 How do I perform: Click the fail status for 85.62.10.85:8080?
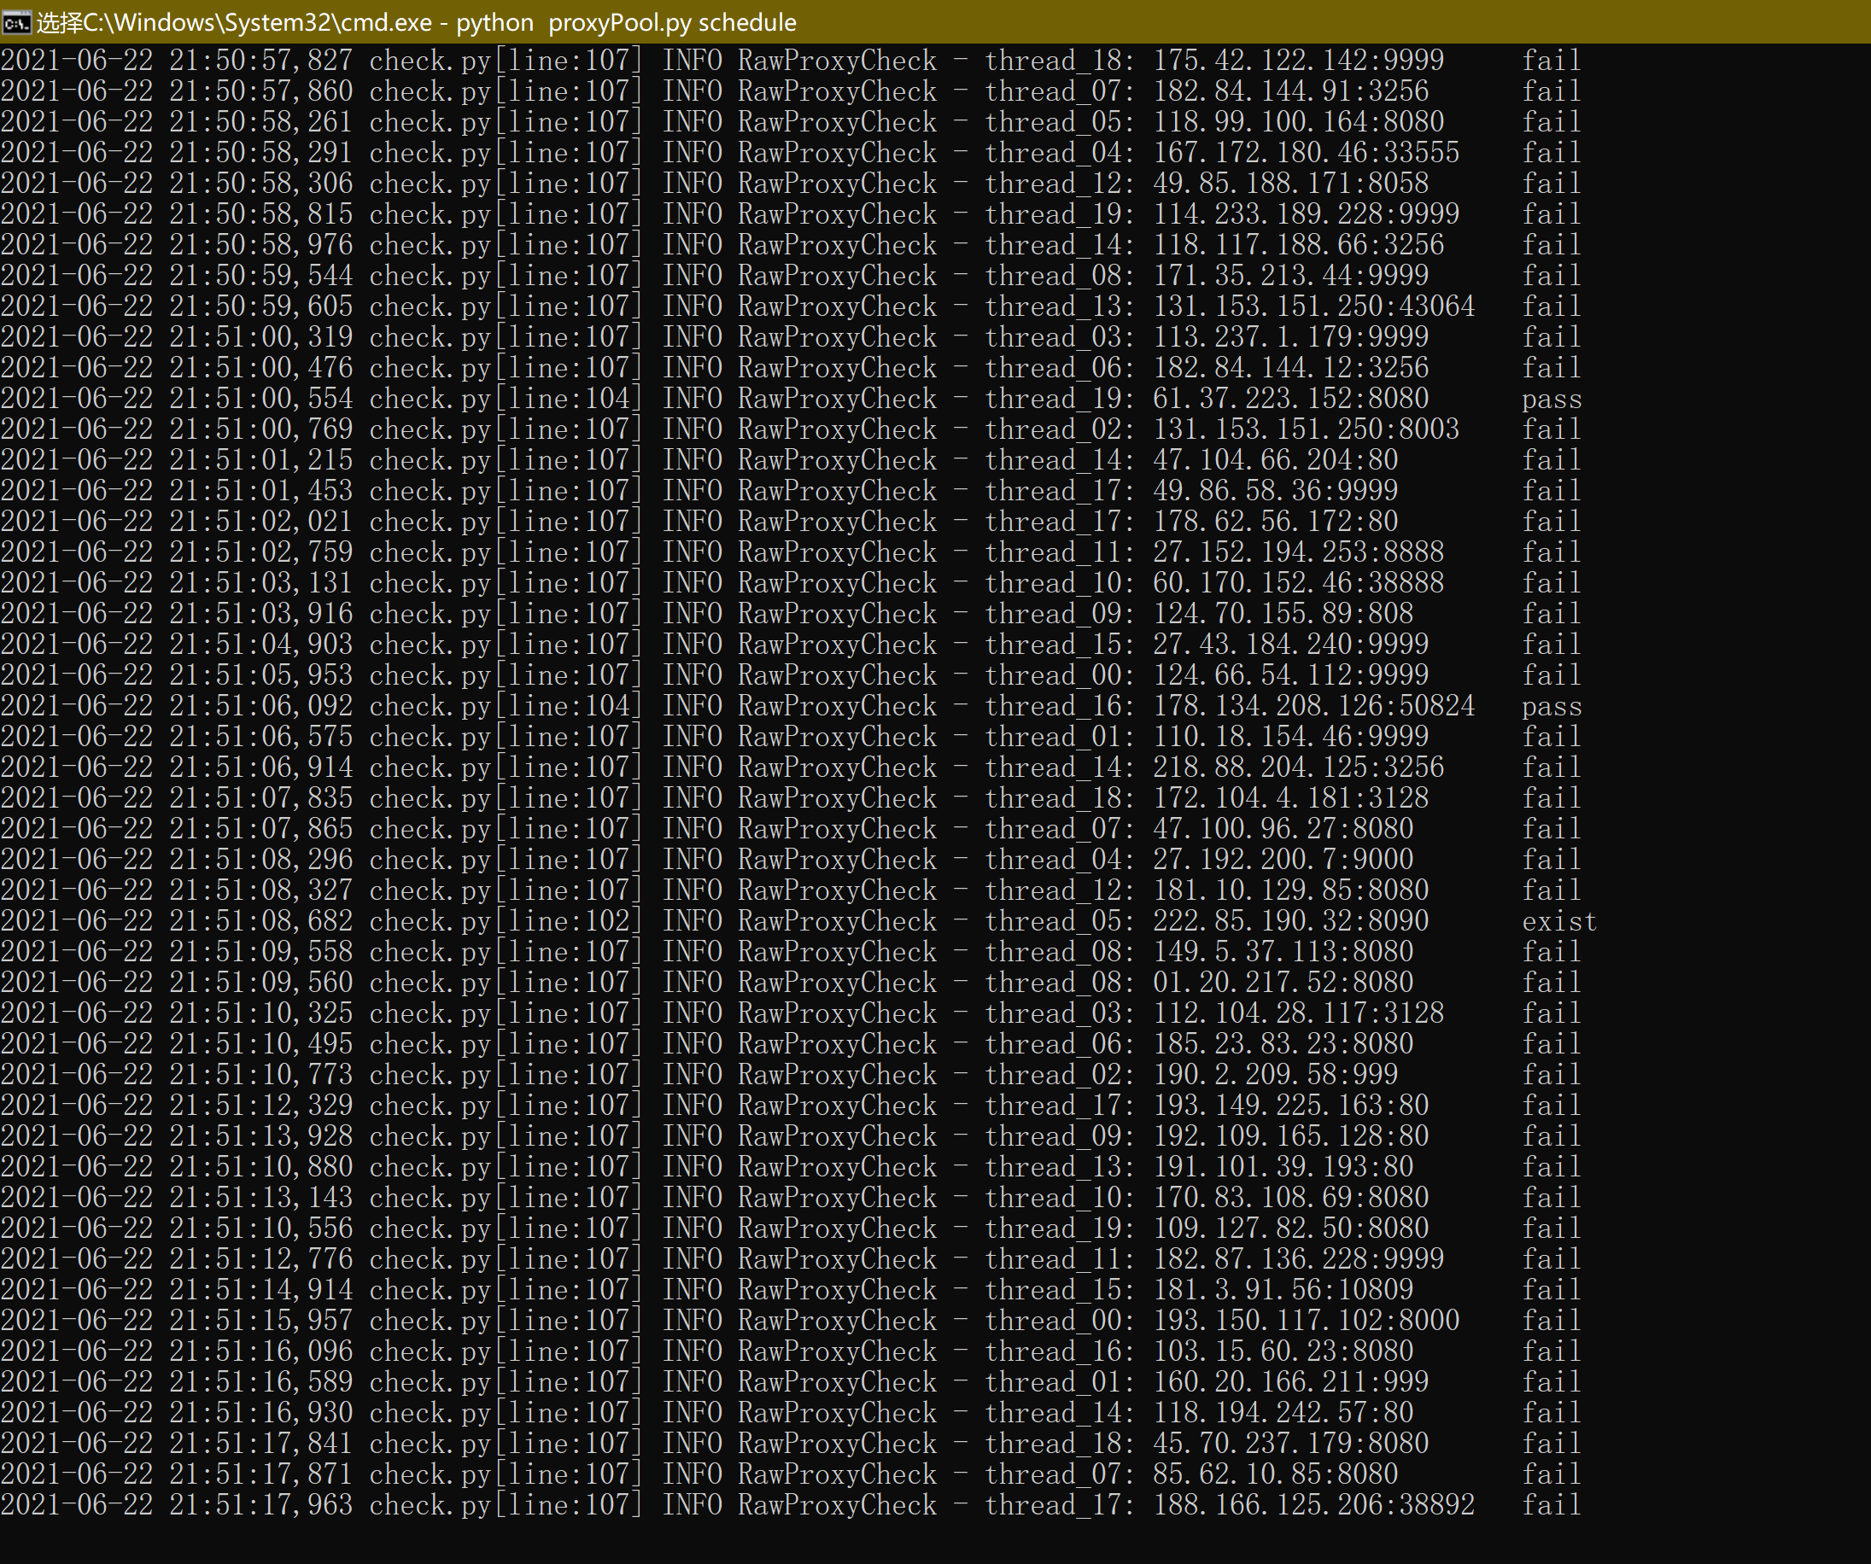point(1551,1474)
